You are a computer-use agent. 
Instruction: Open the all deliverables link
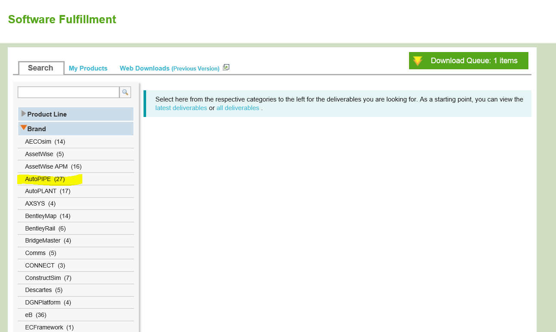(238, 108)
